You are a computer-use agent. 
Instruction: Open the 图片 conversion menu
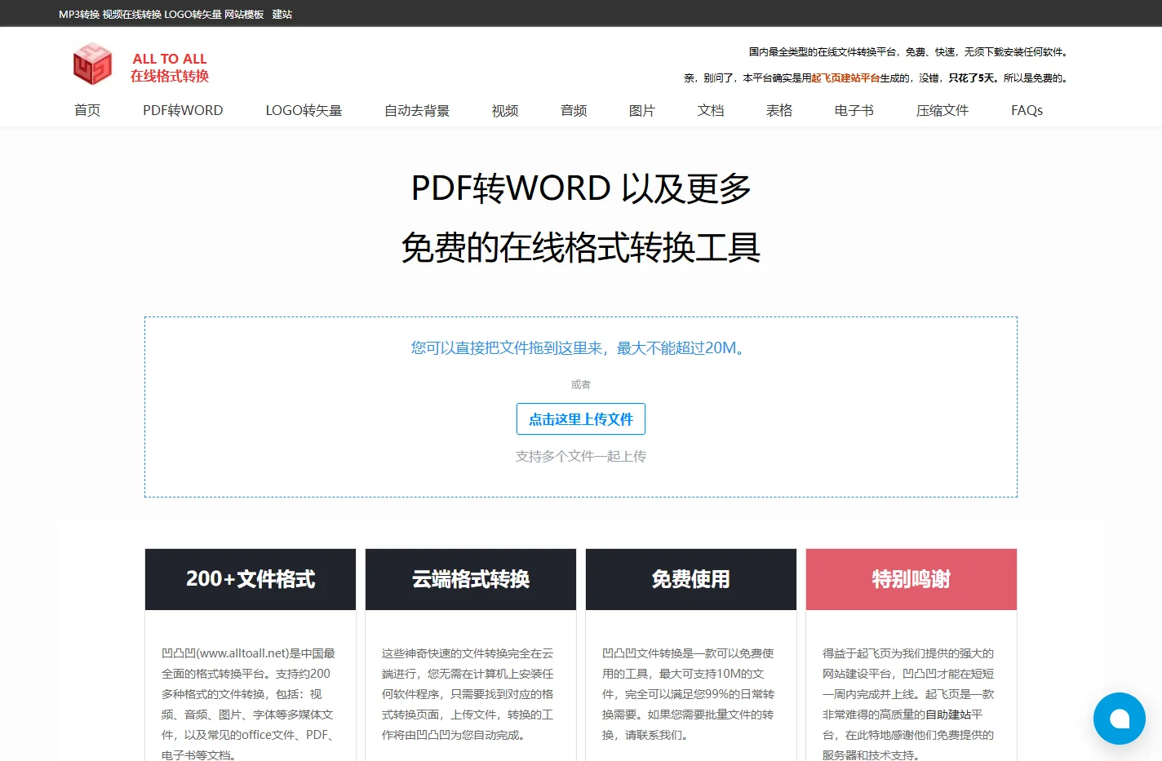point(642,110)
